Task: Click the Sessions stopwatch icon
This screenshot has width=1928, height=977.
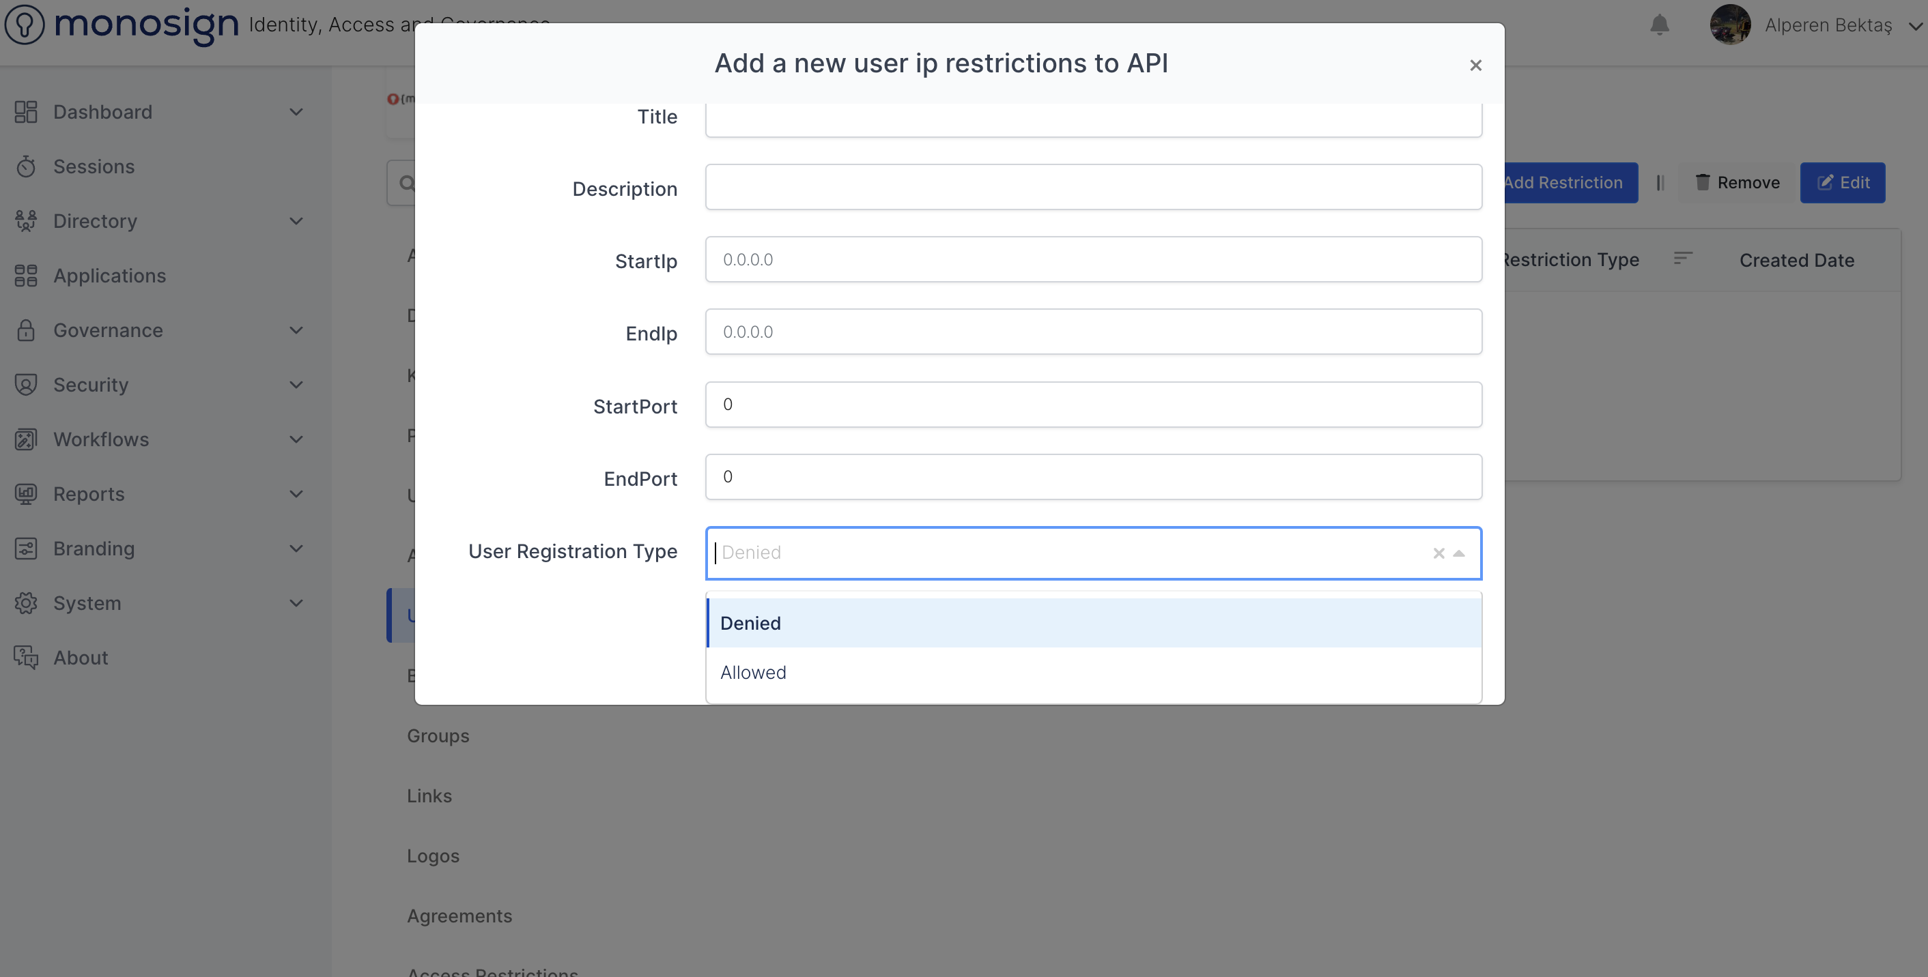Action: point(25,166)
